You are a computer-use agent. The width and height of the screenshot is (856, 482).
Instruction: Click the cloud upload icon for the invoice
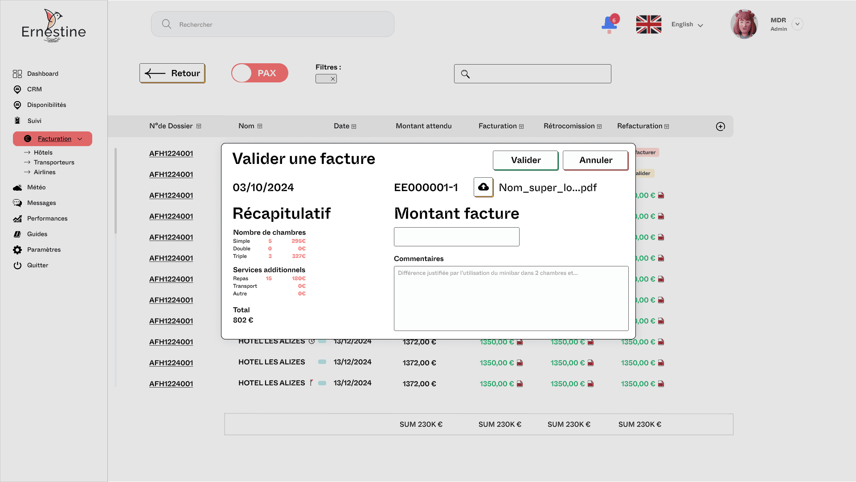(x=483, y=187)
